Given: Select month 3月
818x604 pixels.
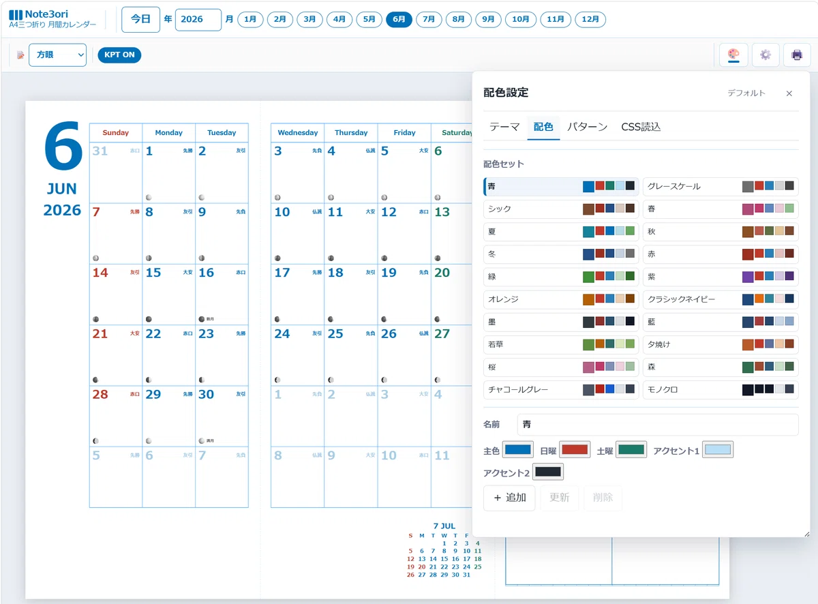Looking at the screenshot, I should coord(310,19).
